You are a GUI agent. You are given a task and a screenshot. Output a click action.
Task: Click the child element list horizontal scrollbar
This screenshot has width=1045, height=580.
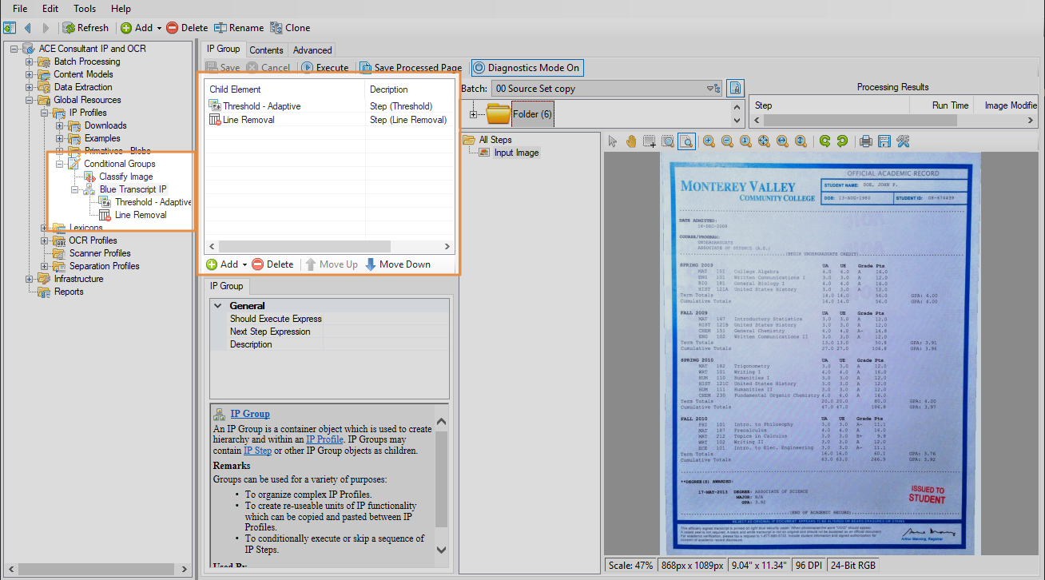point(304,247)
